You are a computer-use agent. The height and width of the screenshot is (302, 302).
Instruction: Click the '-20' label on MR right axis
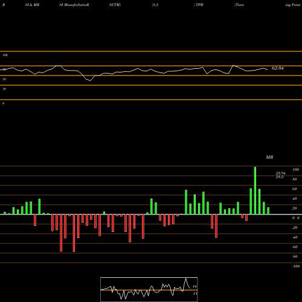[x=295, y=228]
